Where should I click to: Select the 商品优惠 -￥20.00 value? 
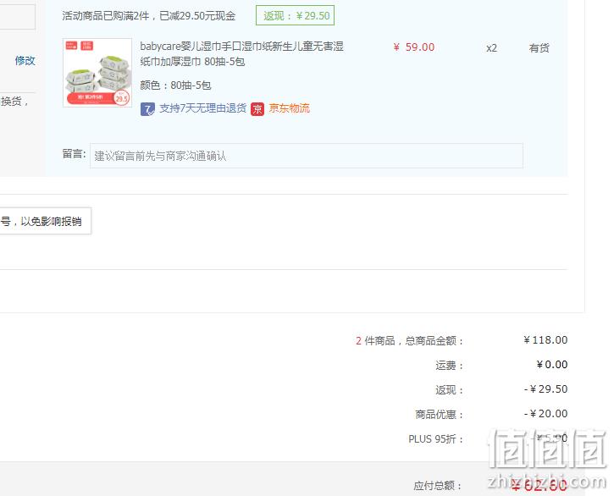pyautogui.click(x=545, y=414)
